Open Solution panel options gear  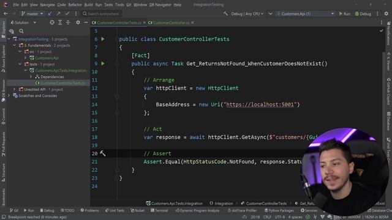click(x=78, y=23)
